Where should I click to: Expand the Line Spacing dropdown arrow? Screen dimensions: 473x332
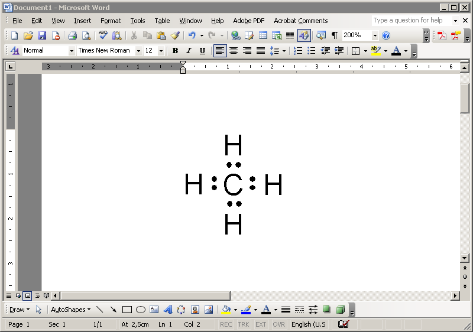tap(284, 51)
